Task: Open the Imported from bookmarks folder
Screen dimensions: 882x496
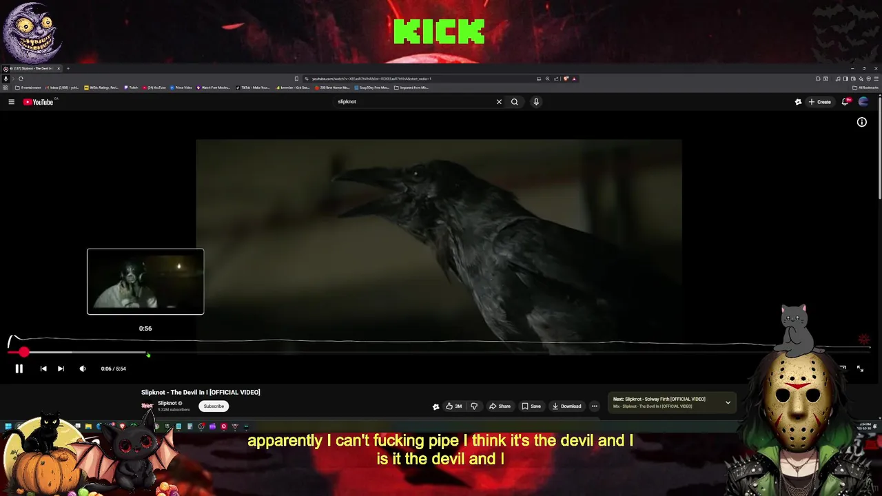Action: (411, 87)
